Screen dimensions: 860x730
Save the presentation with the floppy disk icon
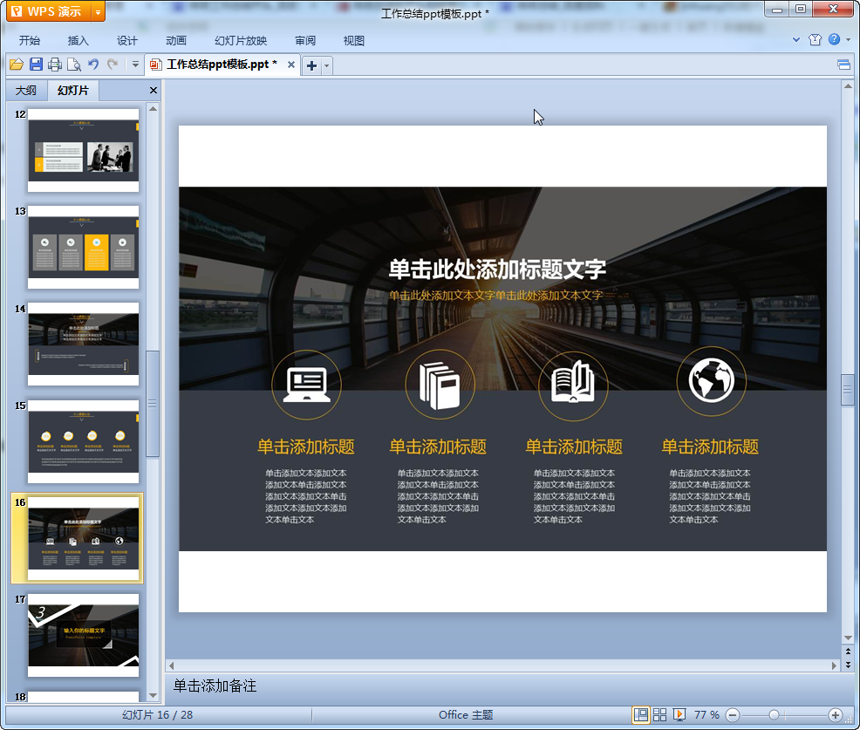coord(36,65)
